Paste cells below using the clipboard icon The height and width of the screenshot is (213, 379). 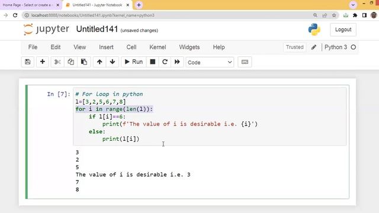[x=84, y=62]
